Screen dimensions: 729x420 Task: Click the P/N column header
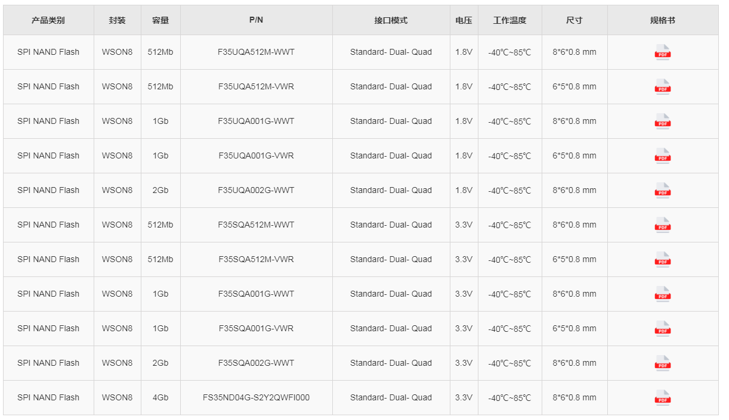[x=257, y=20]
